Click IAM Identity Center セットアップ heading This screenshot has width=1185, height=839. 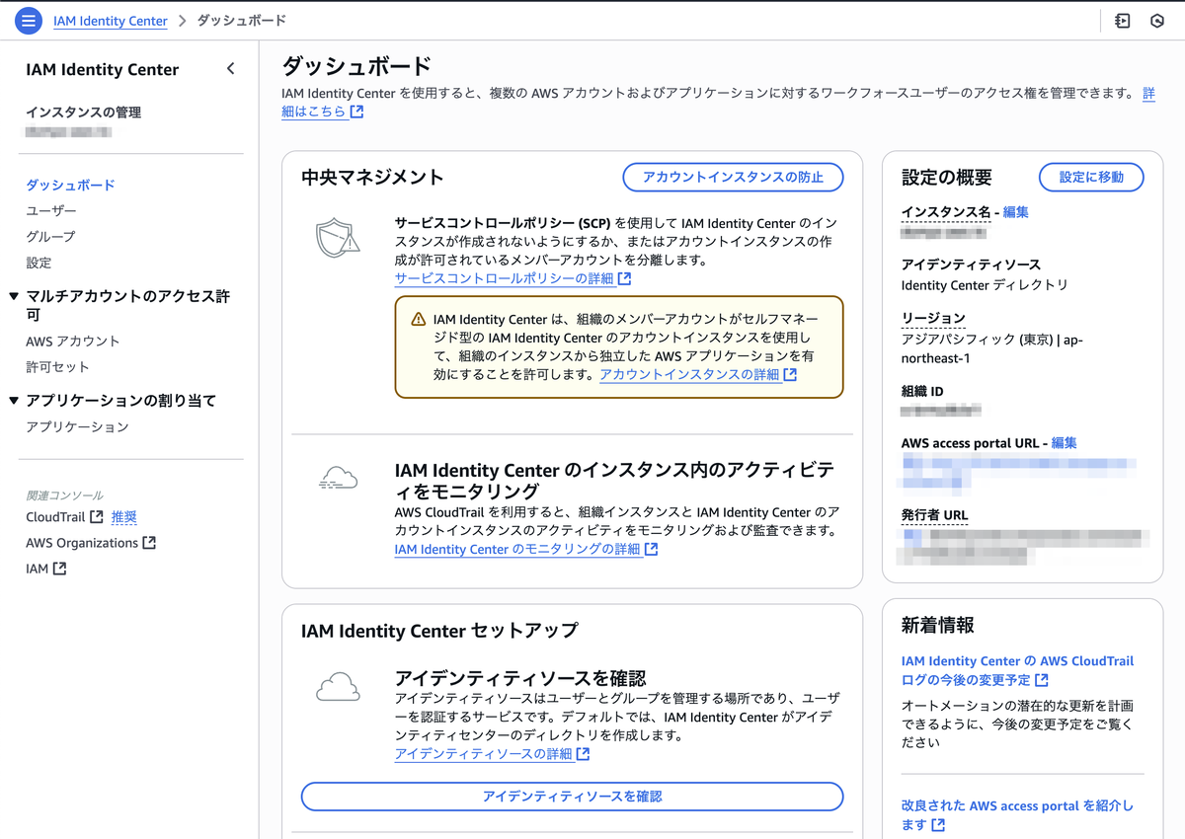[439, 631]
